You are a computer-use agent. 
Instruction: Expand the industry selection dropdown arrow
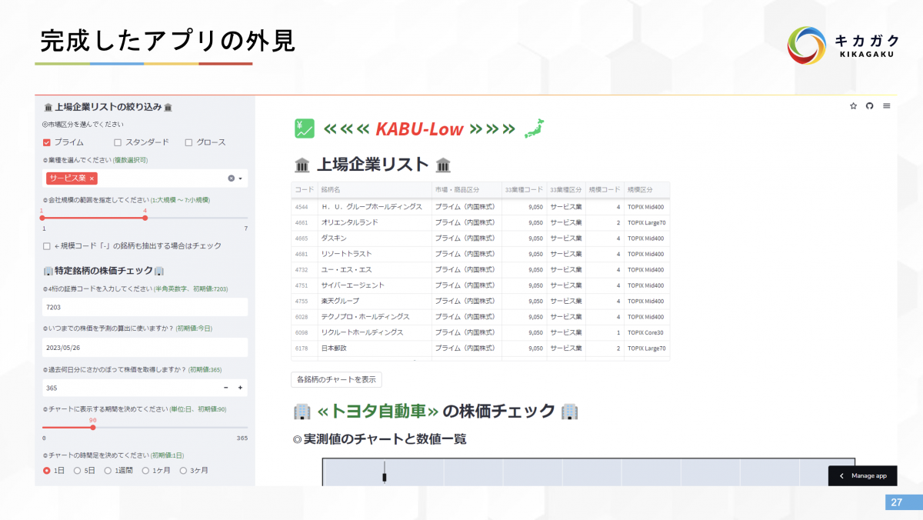point(241,178)
